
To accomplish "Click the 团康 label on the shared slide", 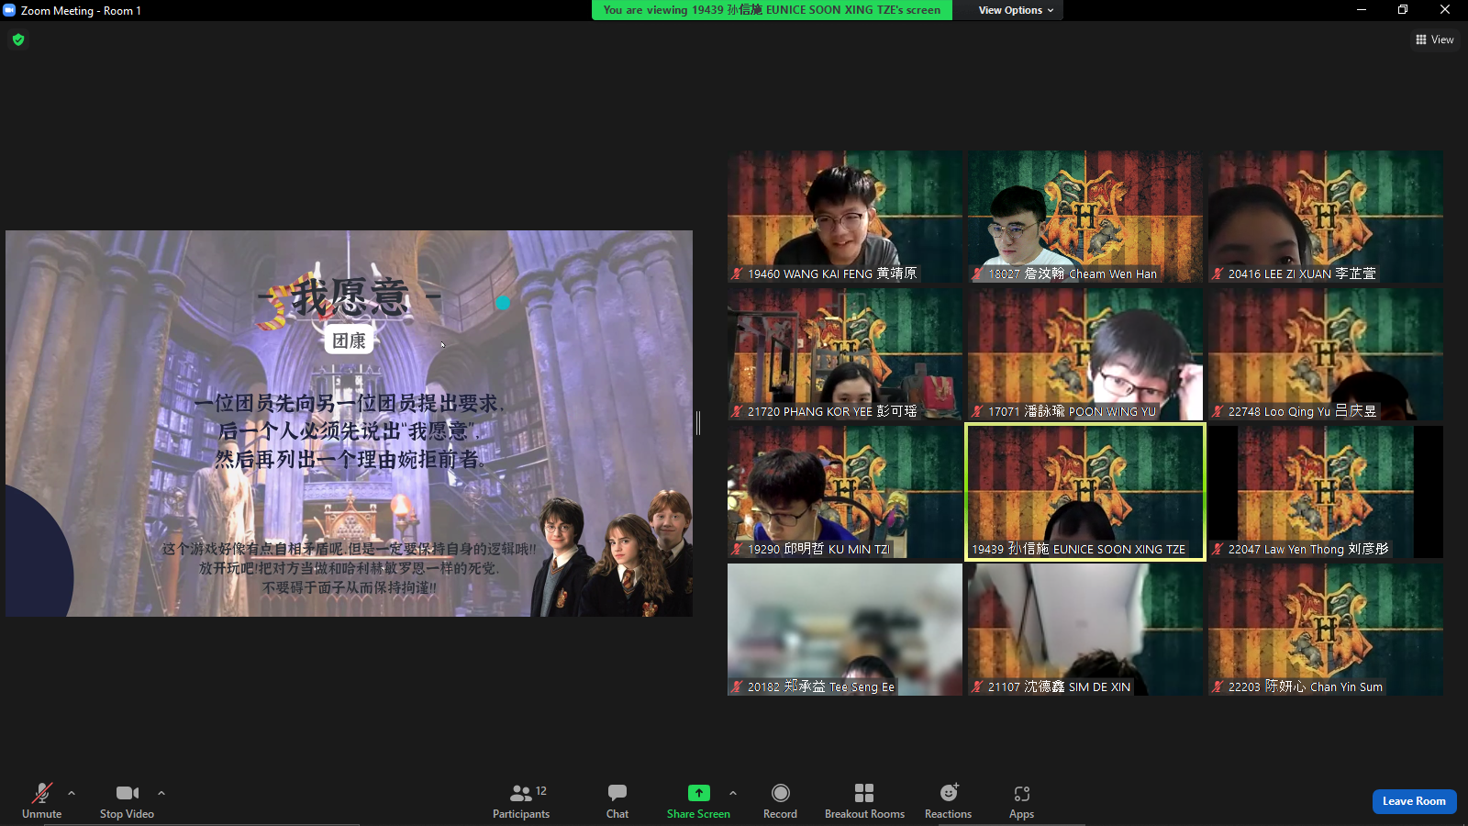I will click(349, 340).
